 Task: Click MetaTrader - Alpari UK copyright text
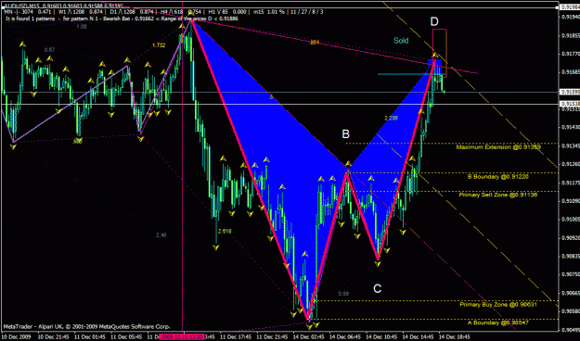coord(87,326)
